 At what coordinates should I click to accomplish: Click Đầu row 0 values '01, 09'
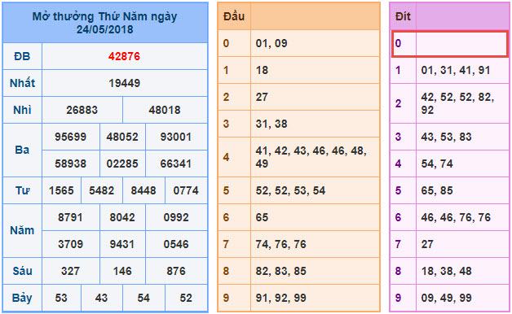pyautogui.click(x=271, y=43)
